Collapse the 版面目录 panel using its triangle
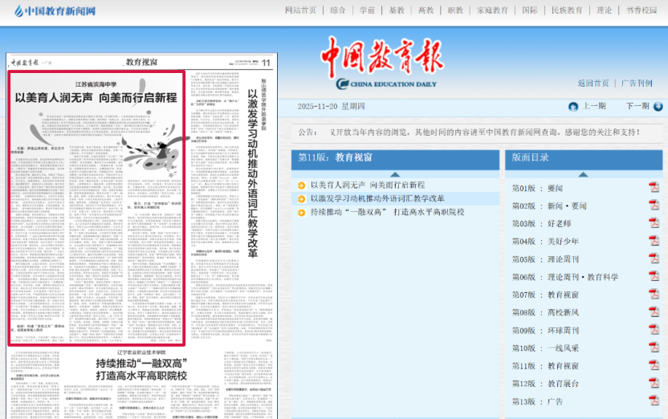The height and width of the screenshot is (419, 668). (x=583, y=174)
